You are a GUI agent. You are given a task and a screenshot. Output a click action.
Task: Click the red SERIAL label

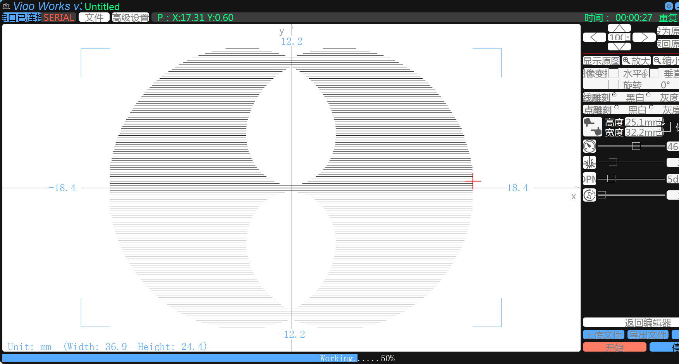[58, 17]
